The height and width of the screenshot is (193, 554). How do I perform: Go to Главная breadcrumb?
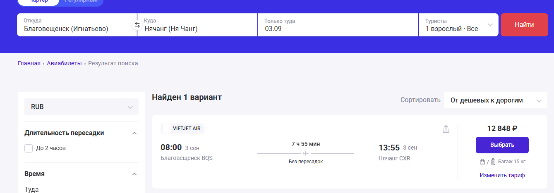(29, 63)
